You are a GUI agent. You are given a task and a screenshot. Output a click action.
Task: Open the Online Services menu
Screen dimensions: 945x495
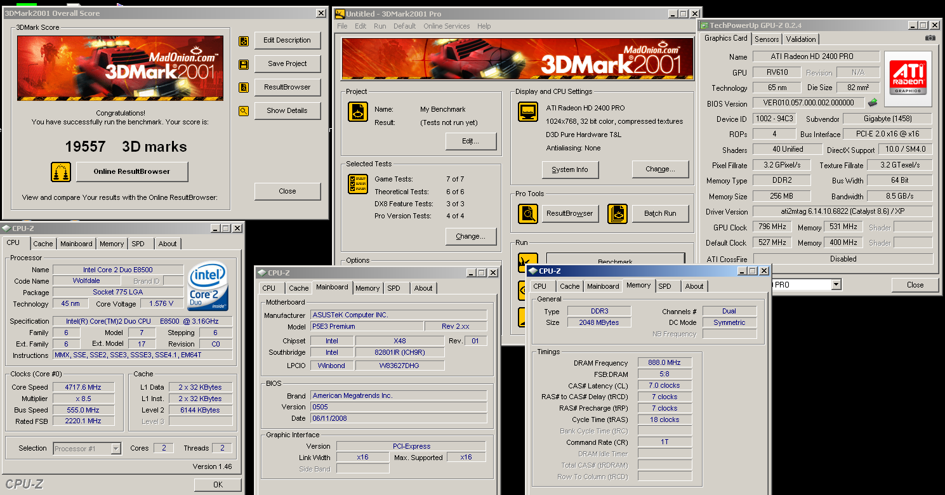(446, 26)
